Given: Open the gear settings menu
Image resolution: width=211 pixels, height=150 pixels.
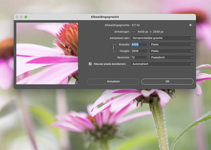Looking at the screenshot, I should coord(191,25).
